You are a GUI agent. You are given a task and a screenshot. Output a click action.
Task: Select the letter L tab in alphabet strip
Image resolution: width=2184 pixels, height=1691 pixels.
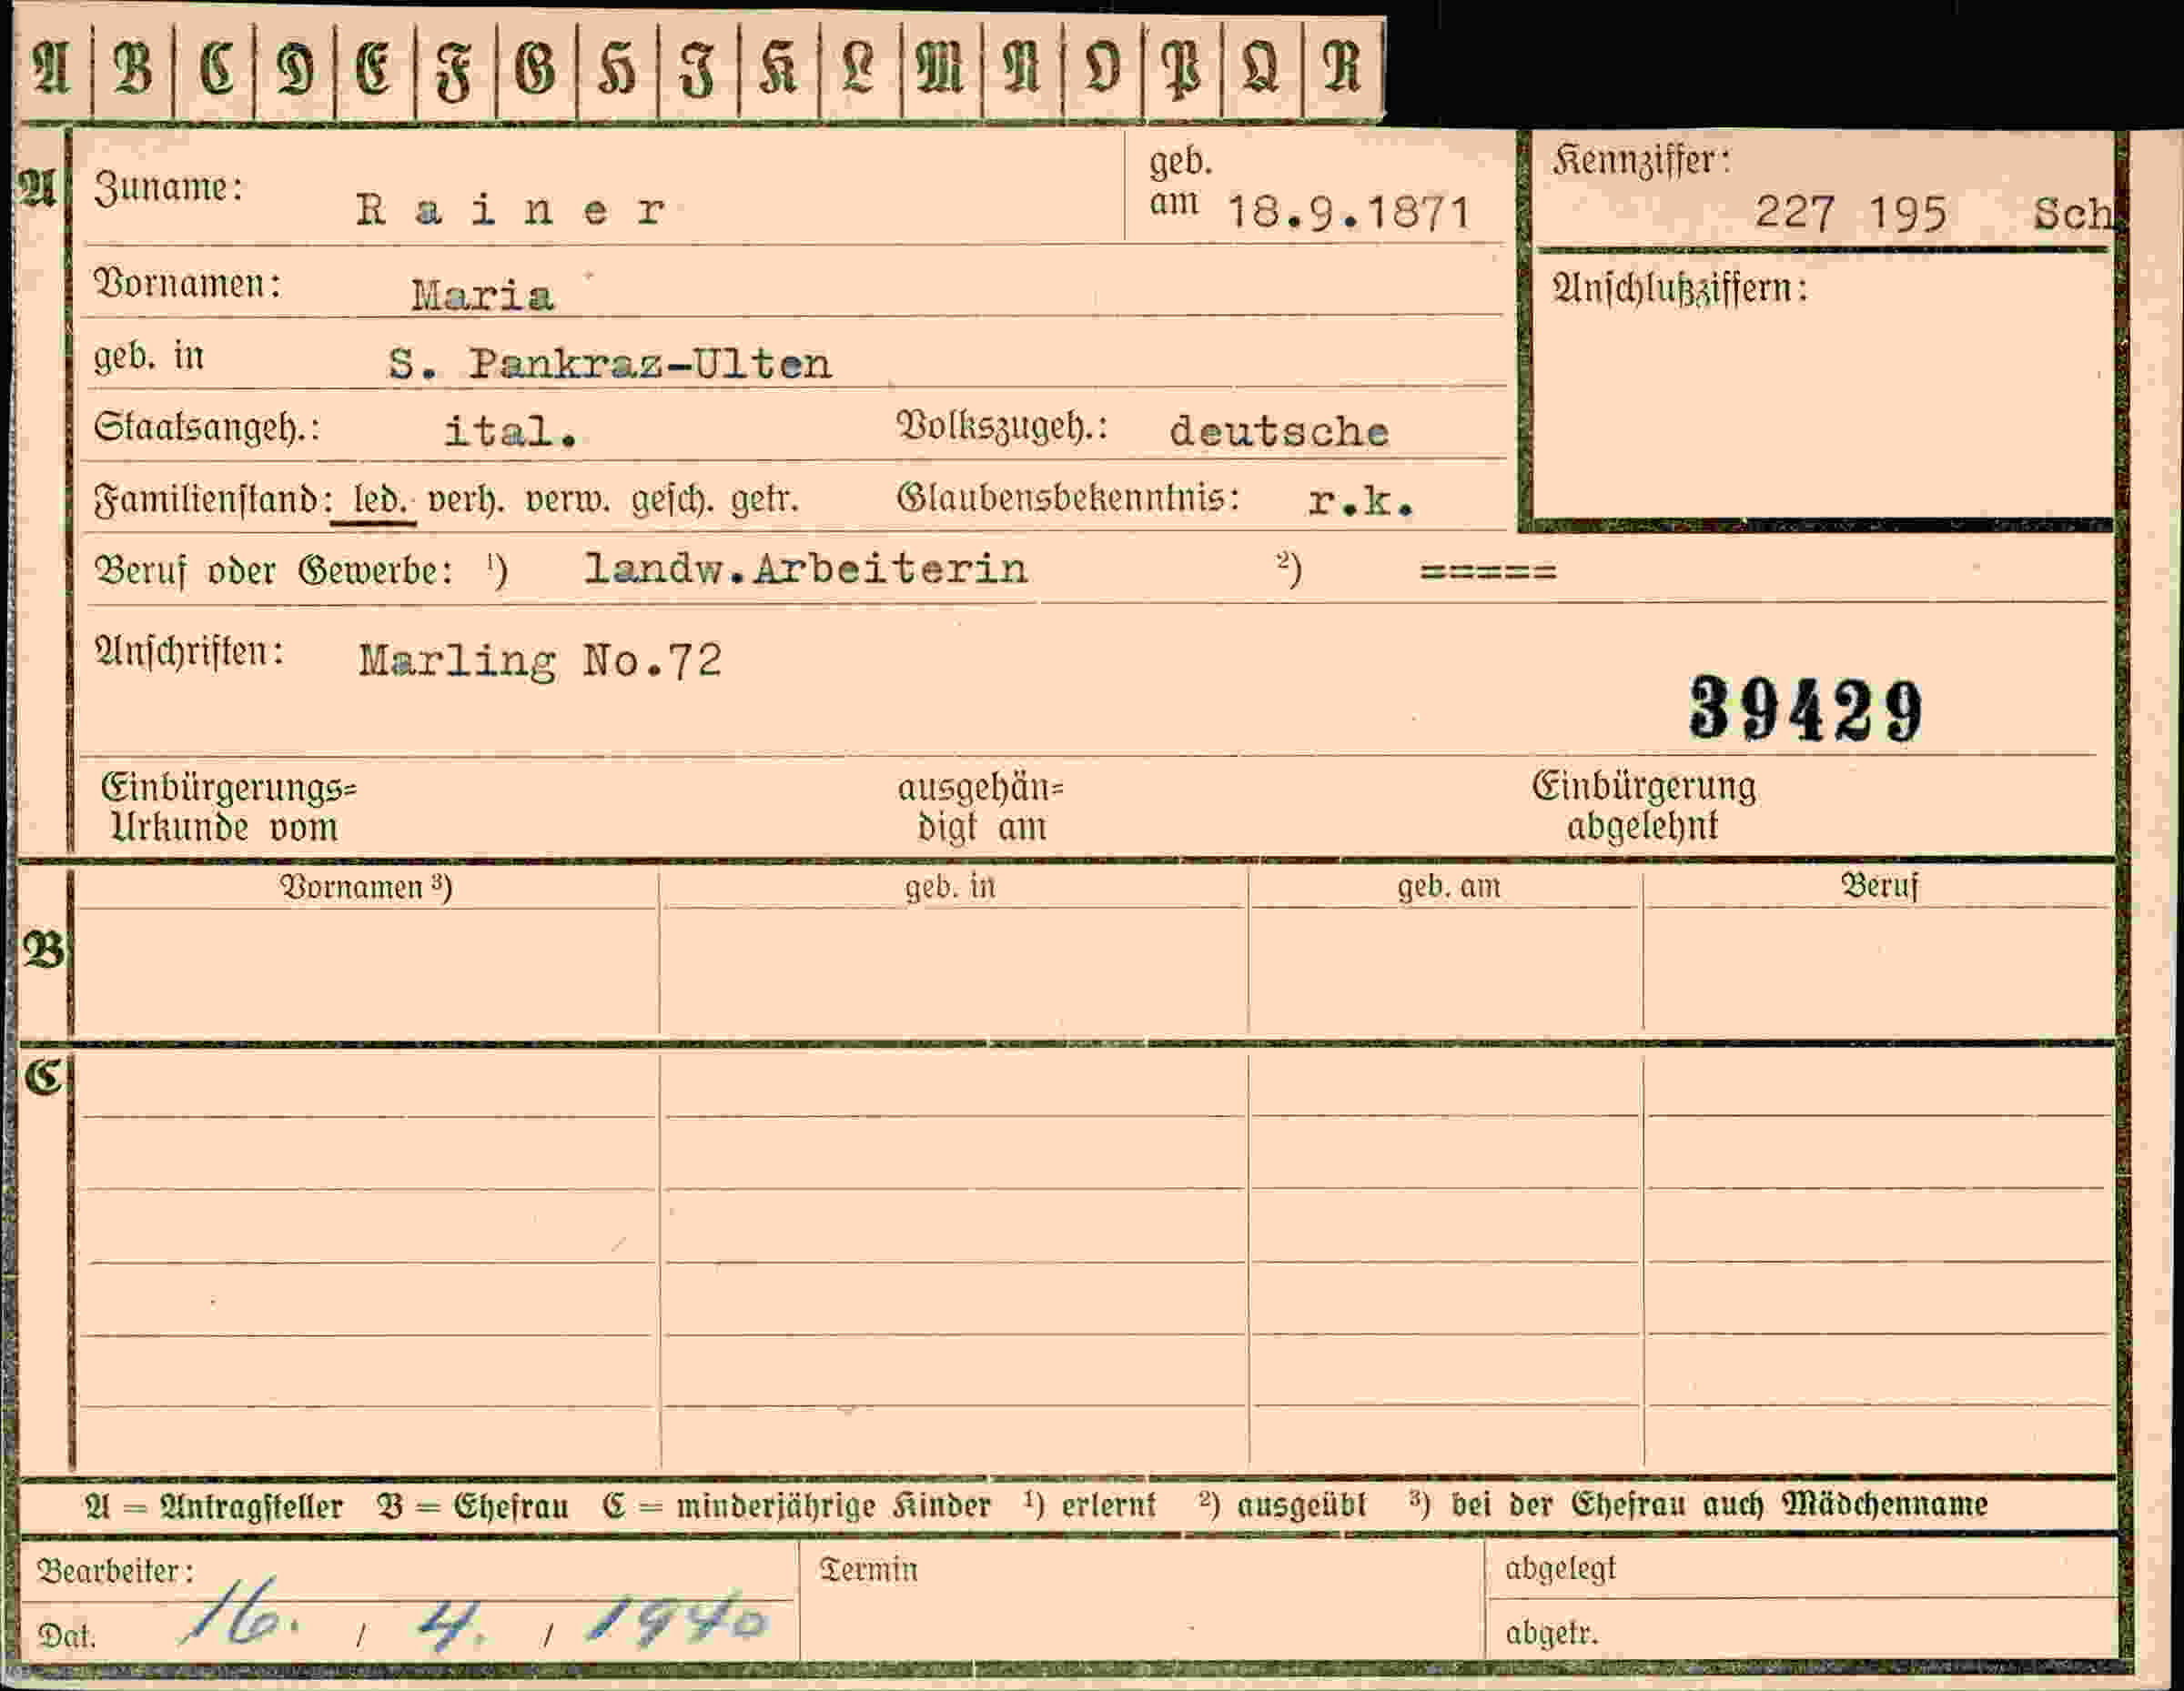tap(860, 69)
